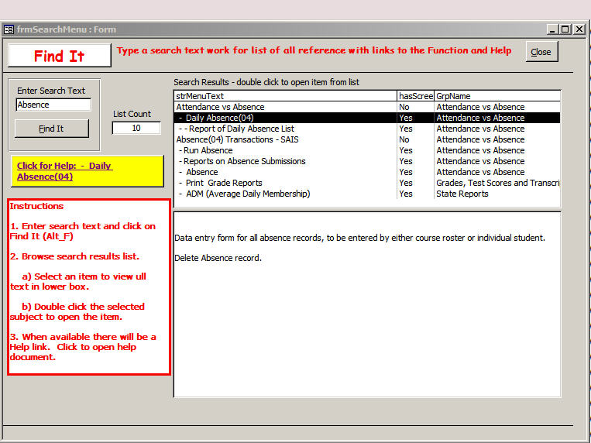This screenshot has width=591, height=443.
Task: Click the gray Find It search button
Action: [52, 129]
